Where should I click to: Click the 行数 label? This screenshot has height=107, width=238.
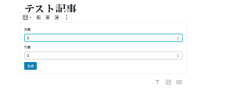28,47
